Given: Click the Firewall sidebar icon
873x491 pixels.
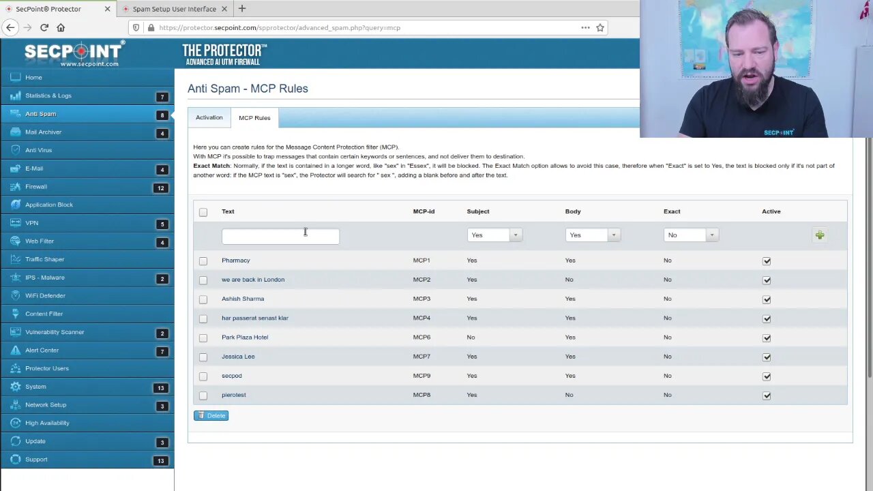Looking at the screenshot, I should (x=15, y=187).
